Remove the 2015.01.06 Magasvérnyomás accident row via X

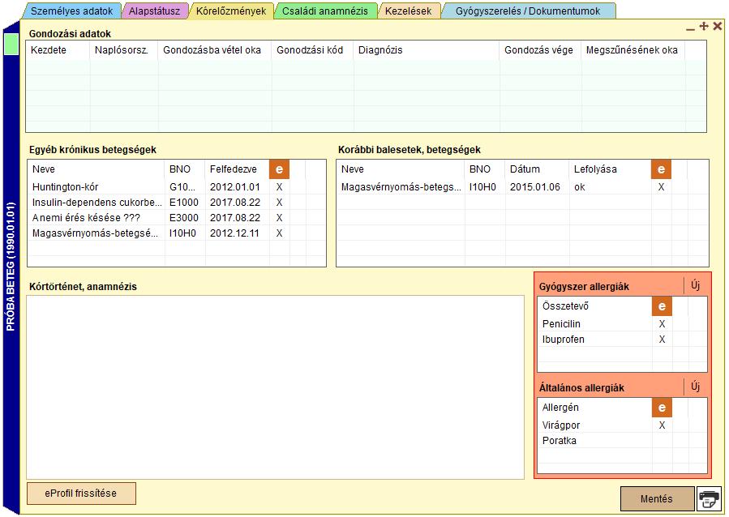[661, 186]
